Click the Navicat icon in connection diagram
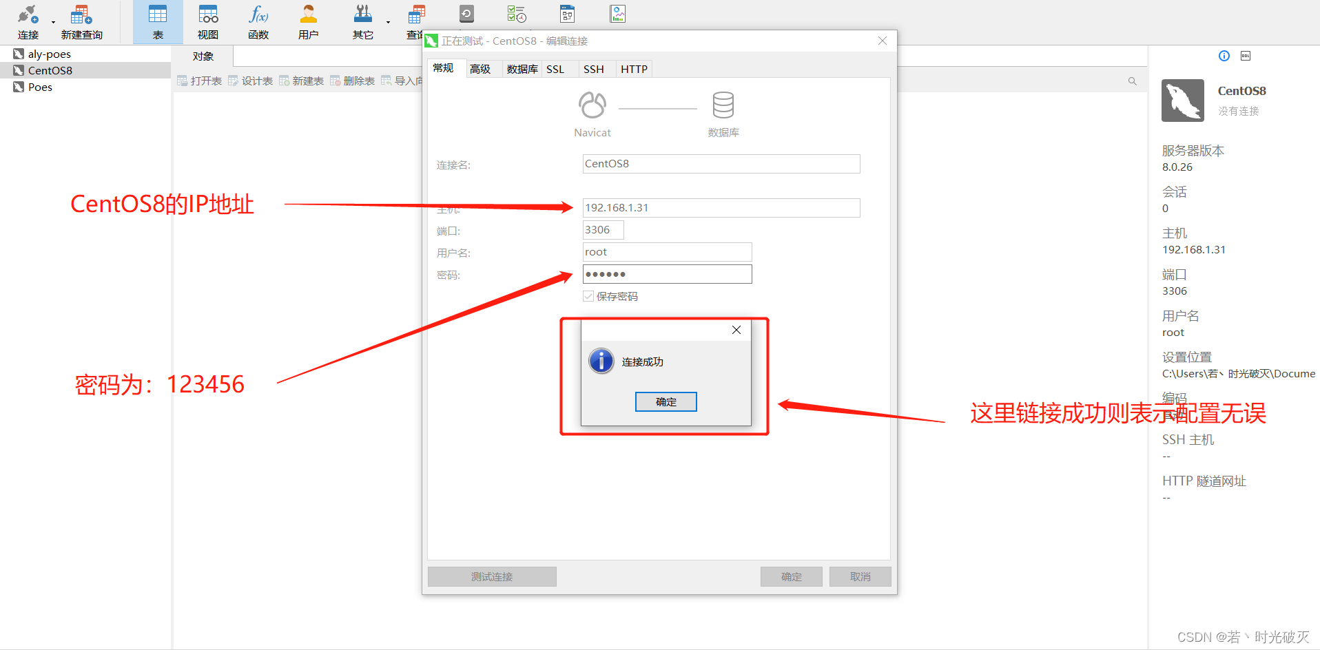This screenshot has height=650, width=1320. (592, 105)
